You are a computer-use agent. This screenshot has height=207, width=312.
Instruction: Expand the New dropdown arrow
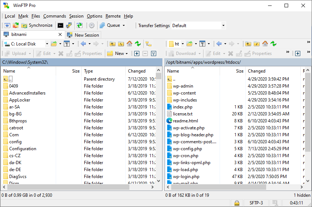126,53
